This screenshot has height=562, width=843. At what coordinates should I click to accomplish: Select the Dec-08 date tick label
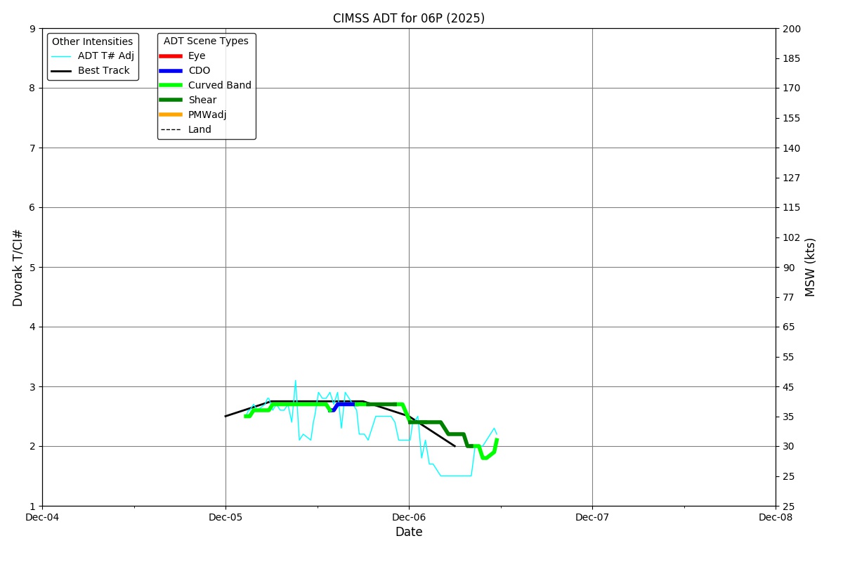point(776,518)
